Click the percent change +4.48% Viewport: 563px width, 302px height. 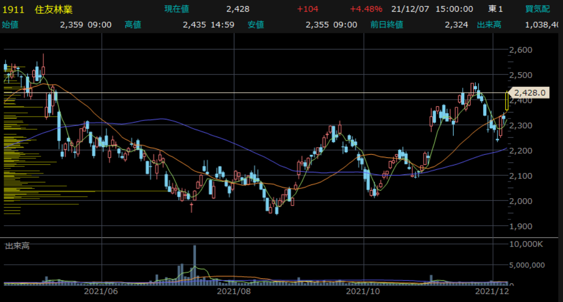(x=366, y=9)
